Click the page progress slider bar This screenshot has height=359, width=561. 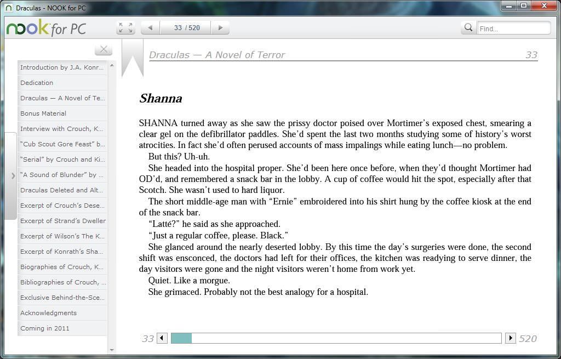click(336, 338)
